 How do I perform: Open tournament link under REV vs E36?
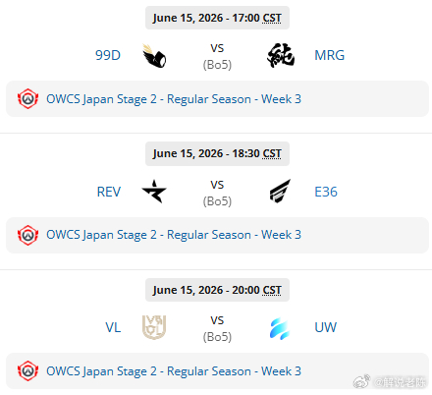click(x=174, y=235)
